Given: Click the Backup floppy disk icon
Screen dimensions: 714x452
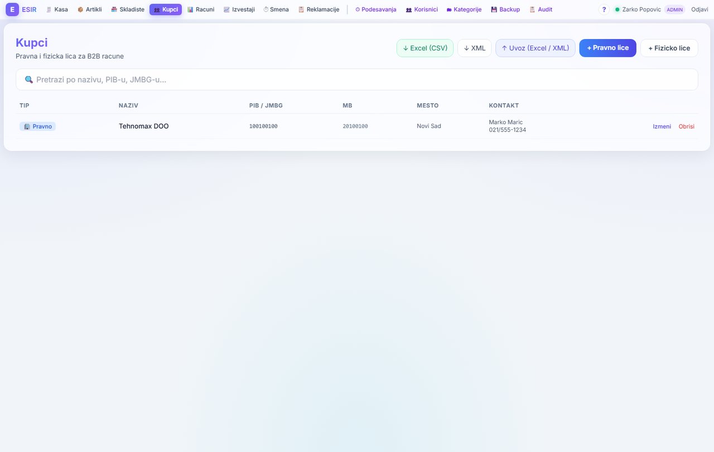Looking at the screenshot, I should [494, 9].
